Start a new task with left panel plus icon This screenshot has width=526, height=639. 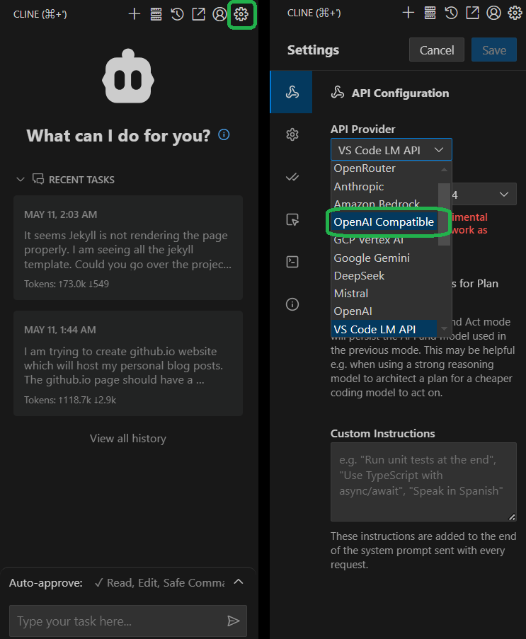(x=134, y=14)
